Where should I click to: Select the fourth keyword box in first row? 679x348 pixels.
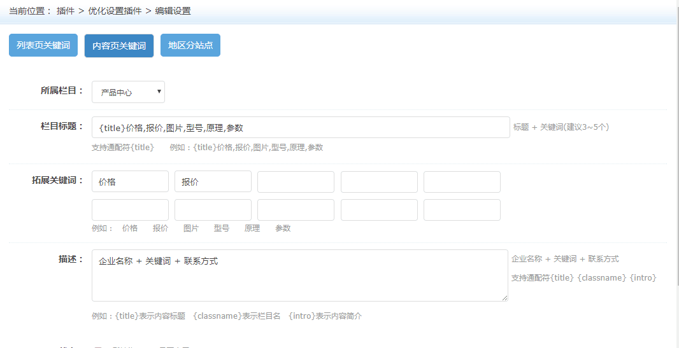pos(379,182)
